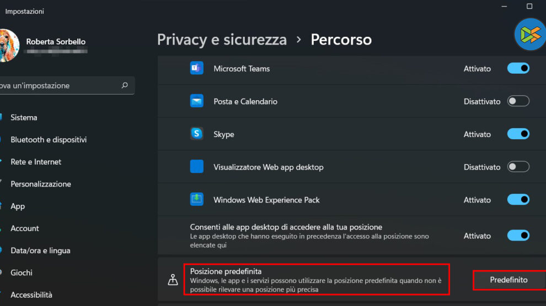The height and width of the screenshot is (306, 546).
Task: Open Bluetooth e dispositivi settings
Action: pos(49,140)
